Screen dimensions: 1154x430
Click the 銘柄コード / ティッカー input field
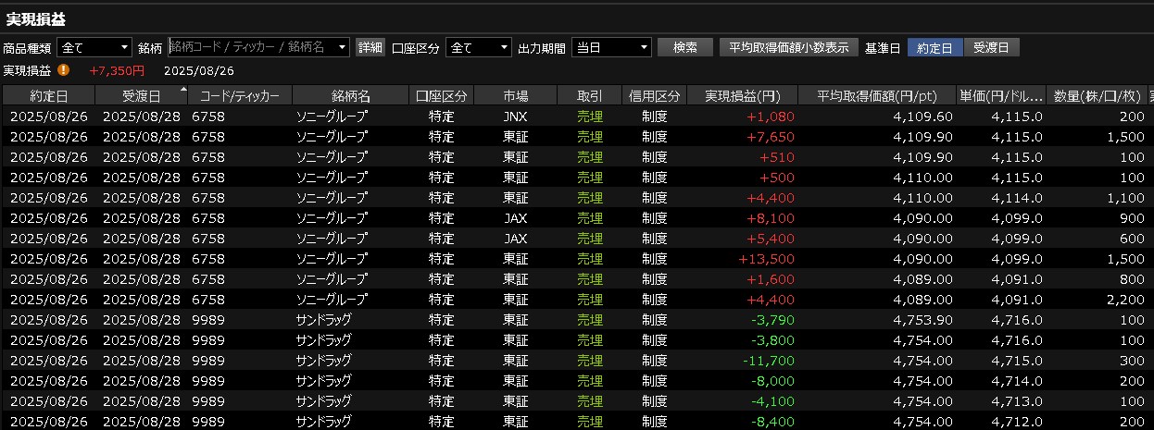(252, 47)
